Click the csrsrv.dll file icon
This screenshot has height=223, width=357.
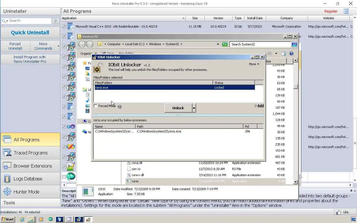(x=129, y=175)
